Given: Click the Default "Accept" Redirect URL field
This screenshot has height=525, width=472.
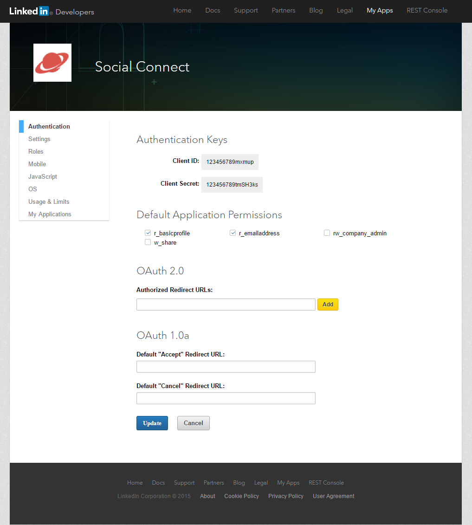Looking at the screenshot, I should coord(226,367).
